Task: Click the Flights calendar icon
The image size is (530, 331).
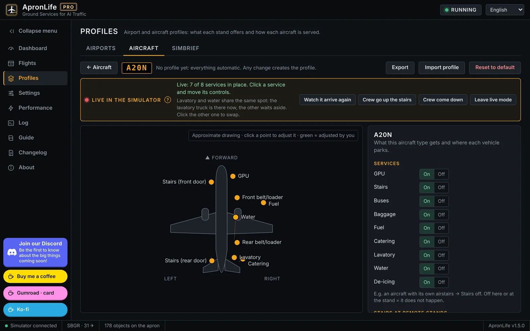Action: click(x=11, y=63)
